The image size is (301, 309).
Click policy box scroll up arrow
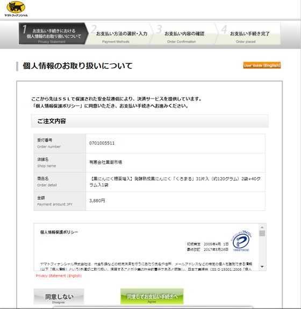[262, 227]
